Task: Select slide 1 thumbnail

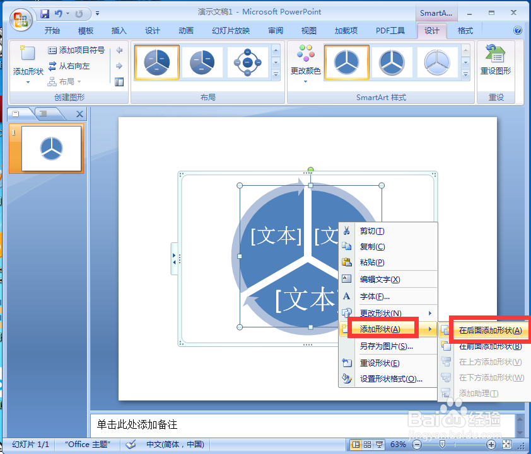Action: point(52,149)
